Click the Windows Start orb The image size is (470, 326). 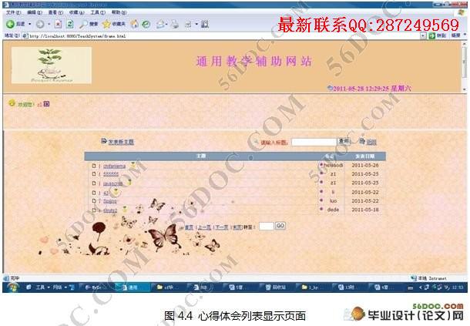(13, 287)
